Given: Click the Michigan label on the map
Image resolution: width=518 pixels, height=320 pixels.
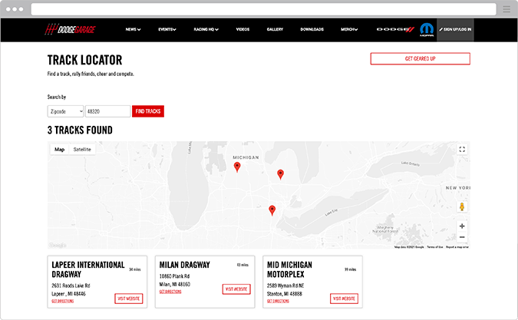Looking at the screenshot, I should tap(246, 157).
